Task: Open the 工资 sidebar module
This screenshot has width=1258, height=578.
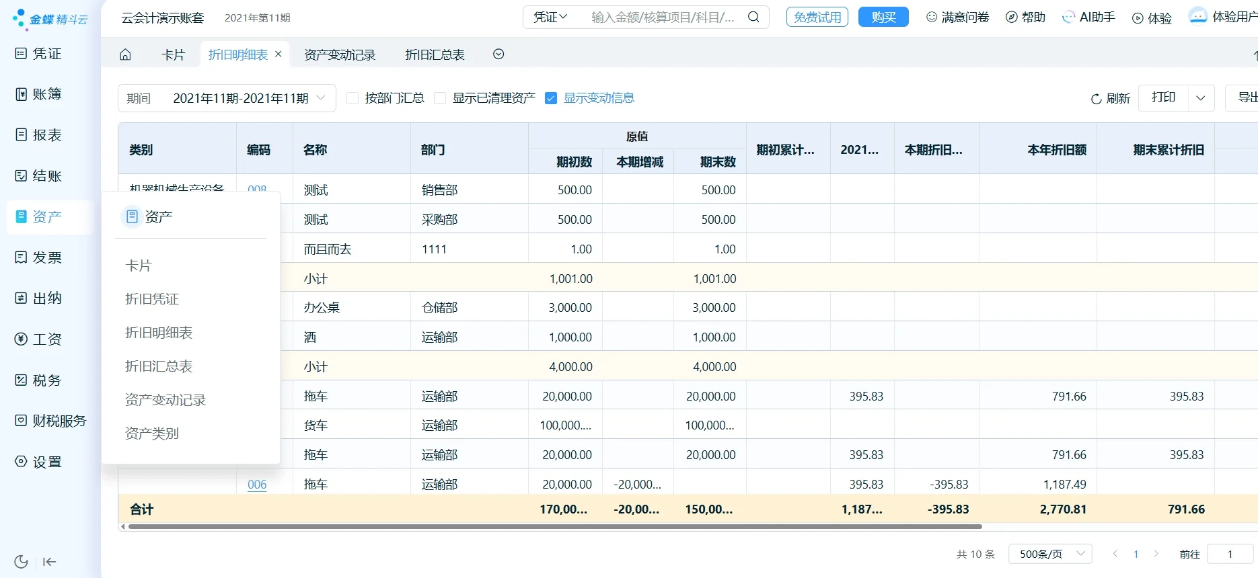Action: (39, 339)
